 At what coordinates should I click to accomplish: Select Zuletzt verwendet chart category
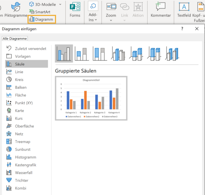point(26,49)
